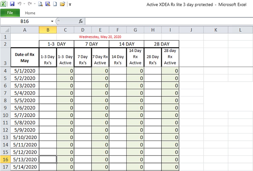
Task: Open the Redo history dropdown arrow
Action: pyautogui.click(x=35, y=4)
